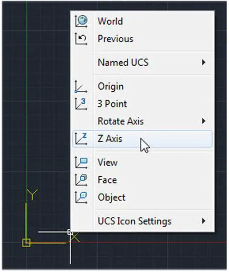Viewport: 229px width, 272px height.
Task: Click the UCS origin square grip
Action: click(x=26, y=243)
